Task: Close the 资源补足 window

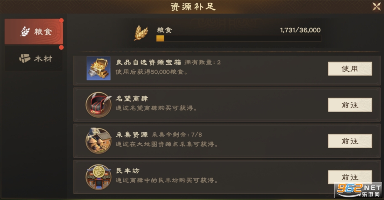Action: (x=377, y=7)
